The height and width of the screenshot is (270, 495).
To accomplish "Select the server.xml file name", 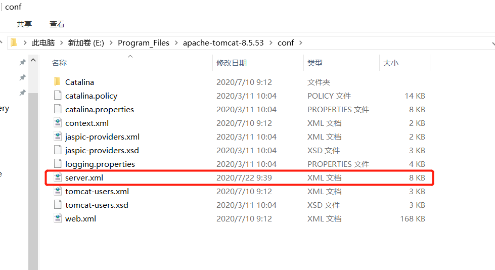I will 84,178.
